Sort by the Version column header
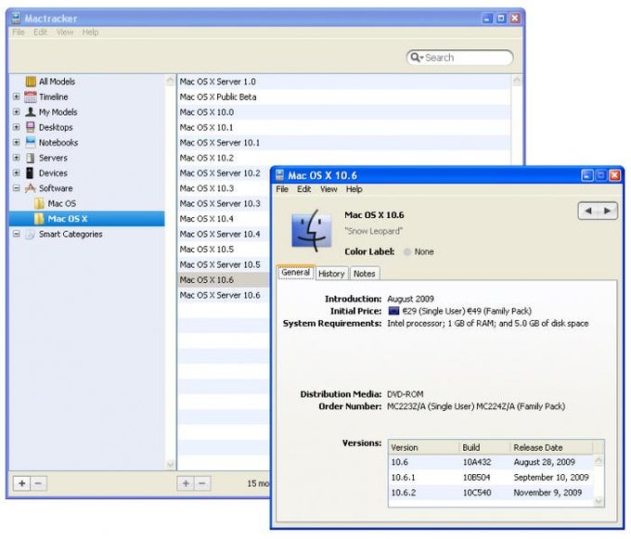The width and height of the screenshot is (631, 539). click(x=424, y=448)
